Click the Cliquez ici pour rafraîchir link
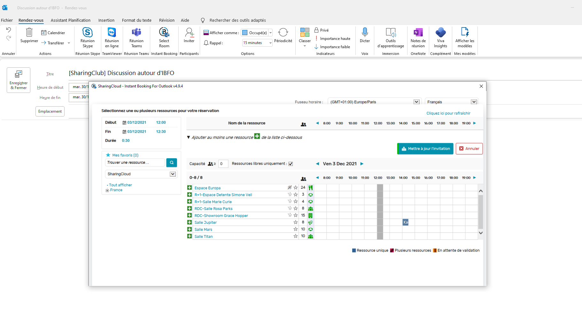Image resolution: width=582 pixels, height=323 pixels. [x=448, y=113]
